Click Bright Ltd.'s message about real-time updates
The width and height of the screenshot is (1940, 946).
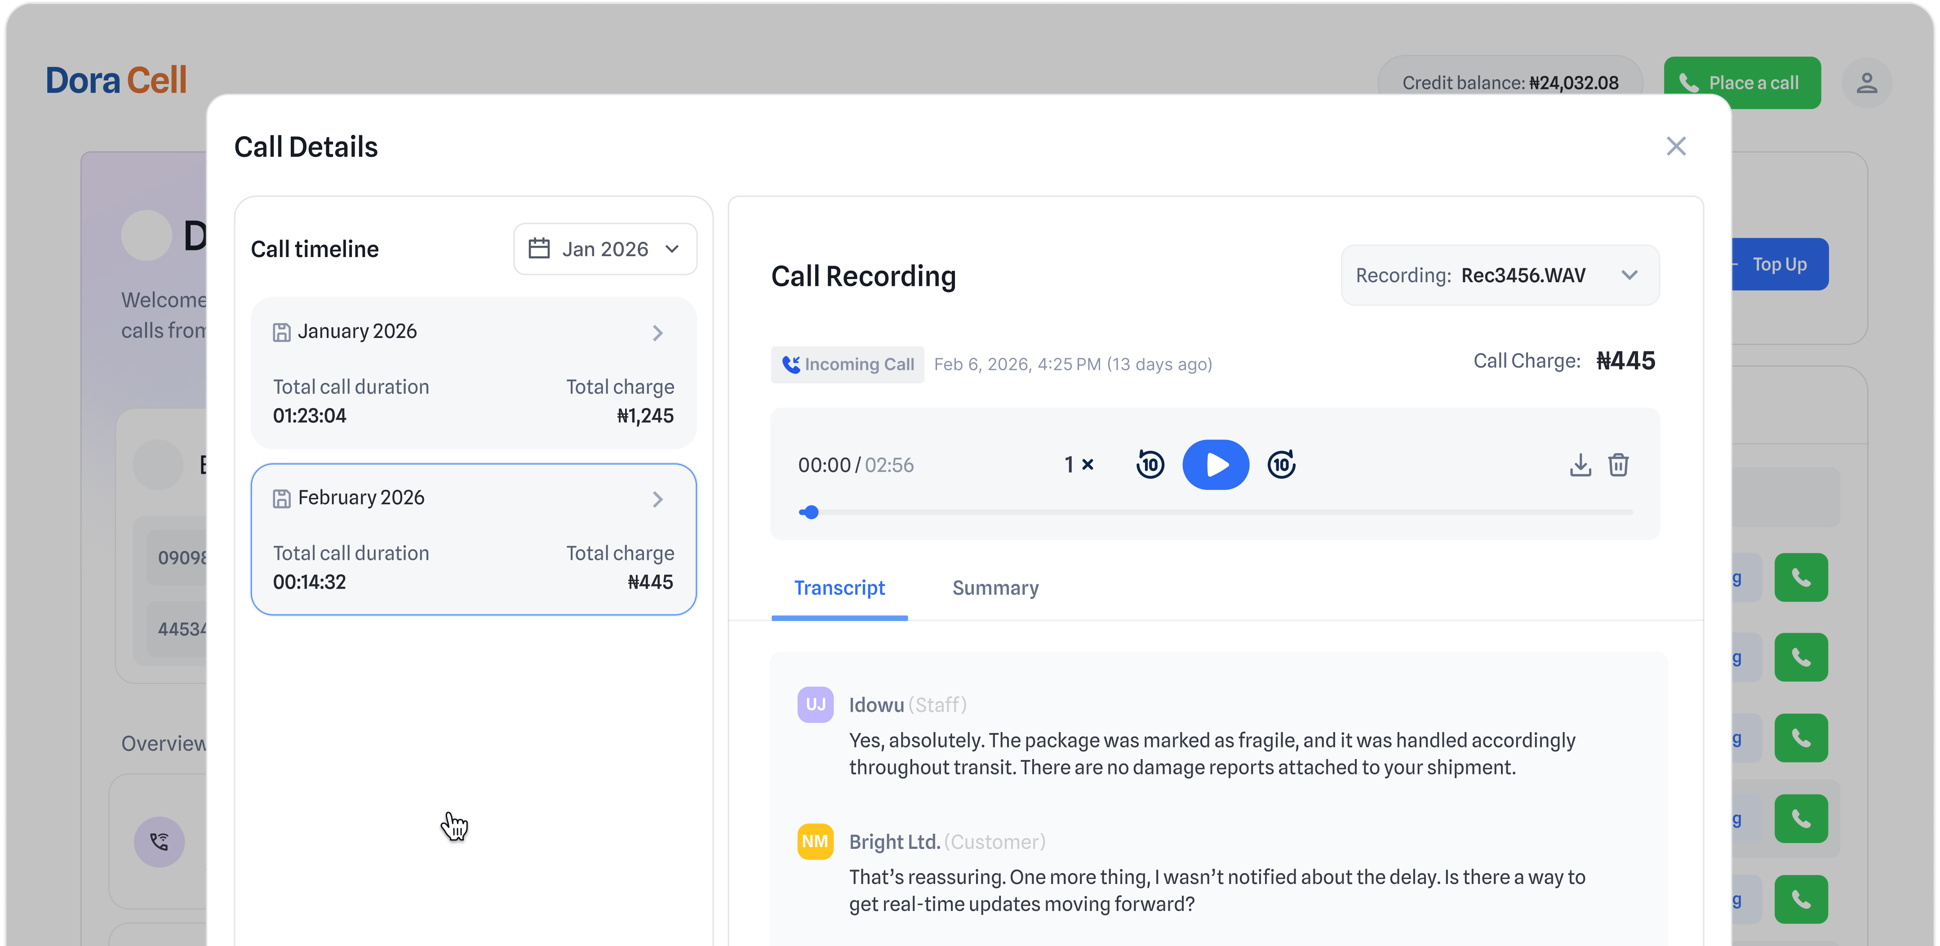coord(1217,891)
